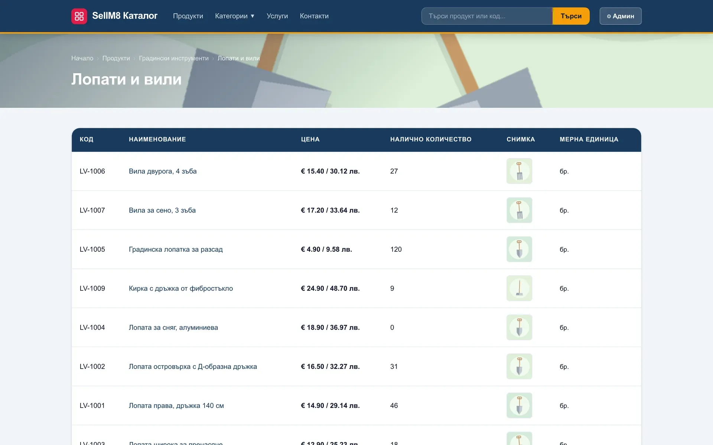The width and height of the screenshot is (713, 445).
Task: Select code cell LV-1002
Action: [92, 366]
